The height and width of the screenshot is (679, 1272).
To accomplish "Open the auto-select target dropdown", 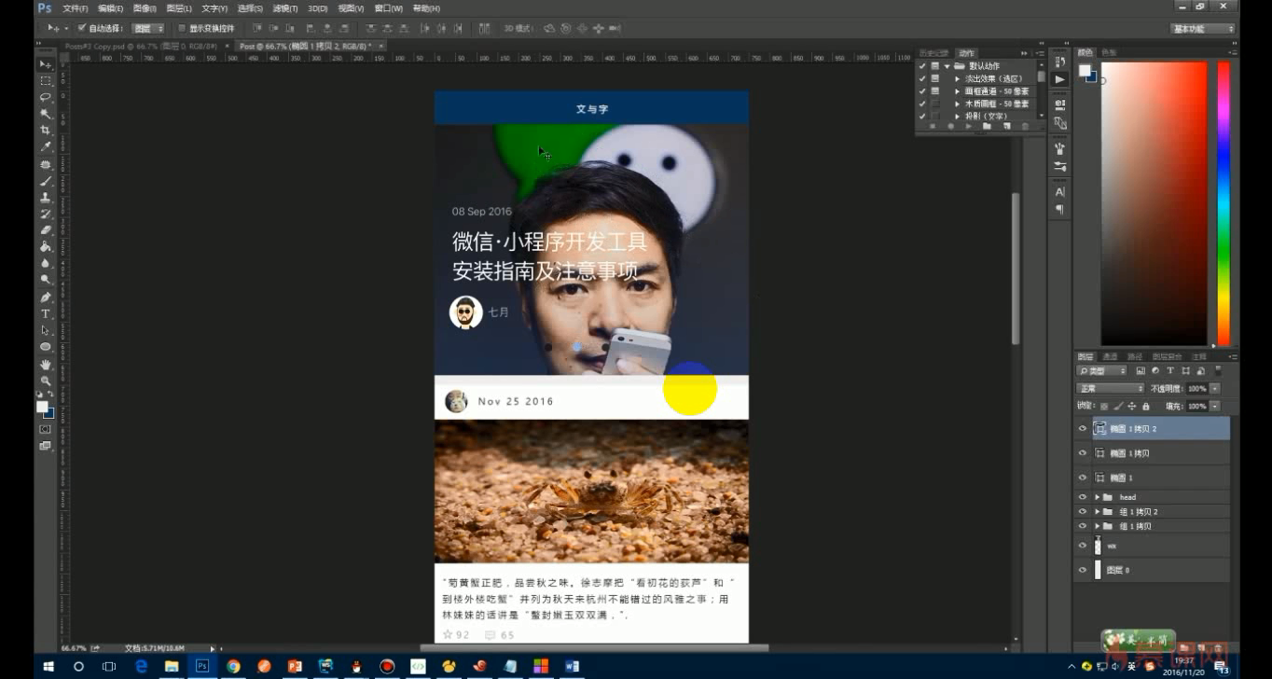I will pos(147,28).
